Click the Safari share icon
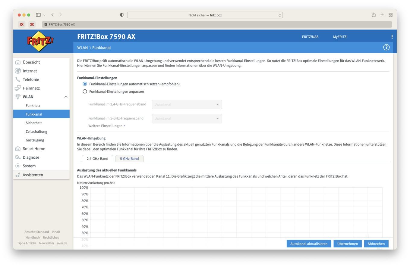The height and width of the screenshot is (267, 410). point(374,15)
